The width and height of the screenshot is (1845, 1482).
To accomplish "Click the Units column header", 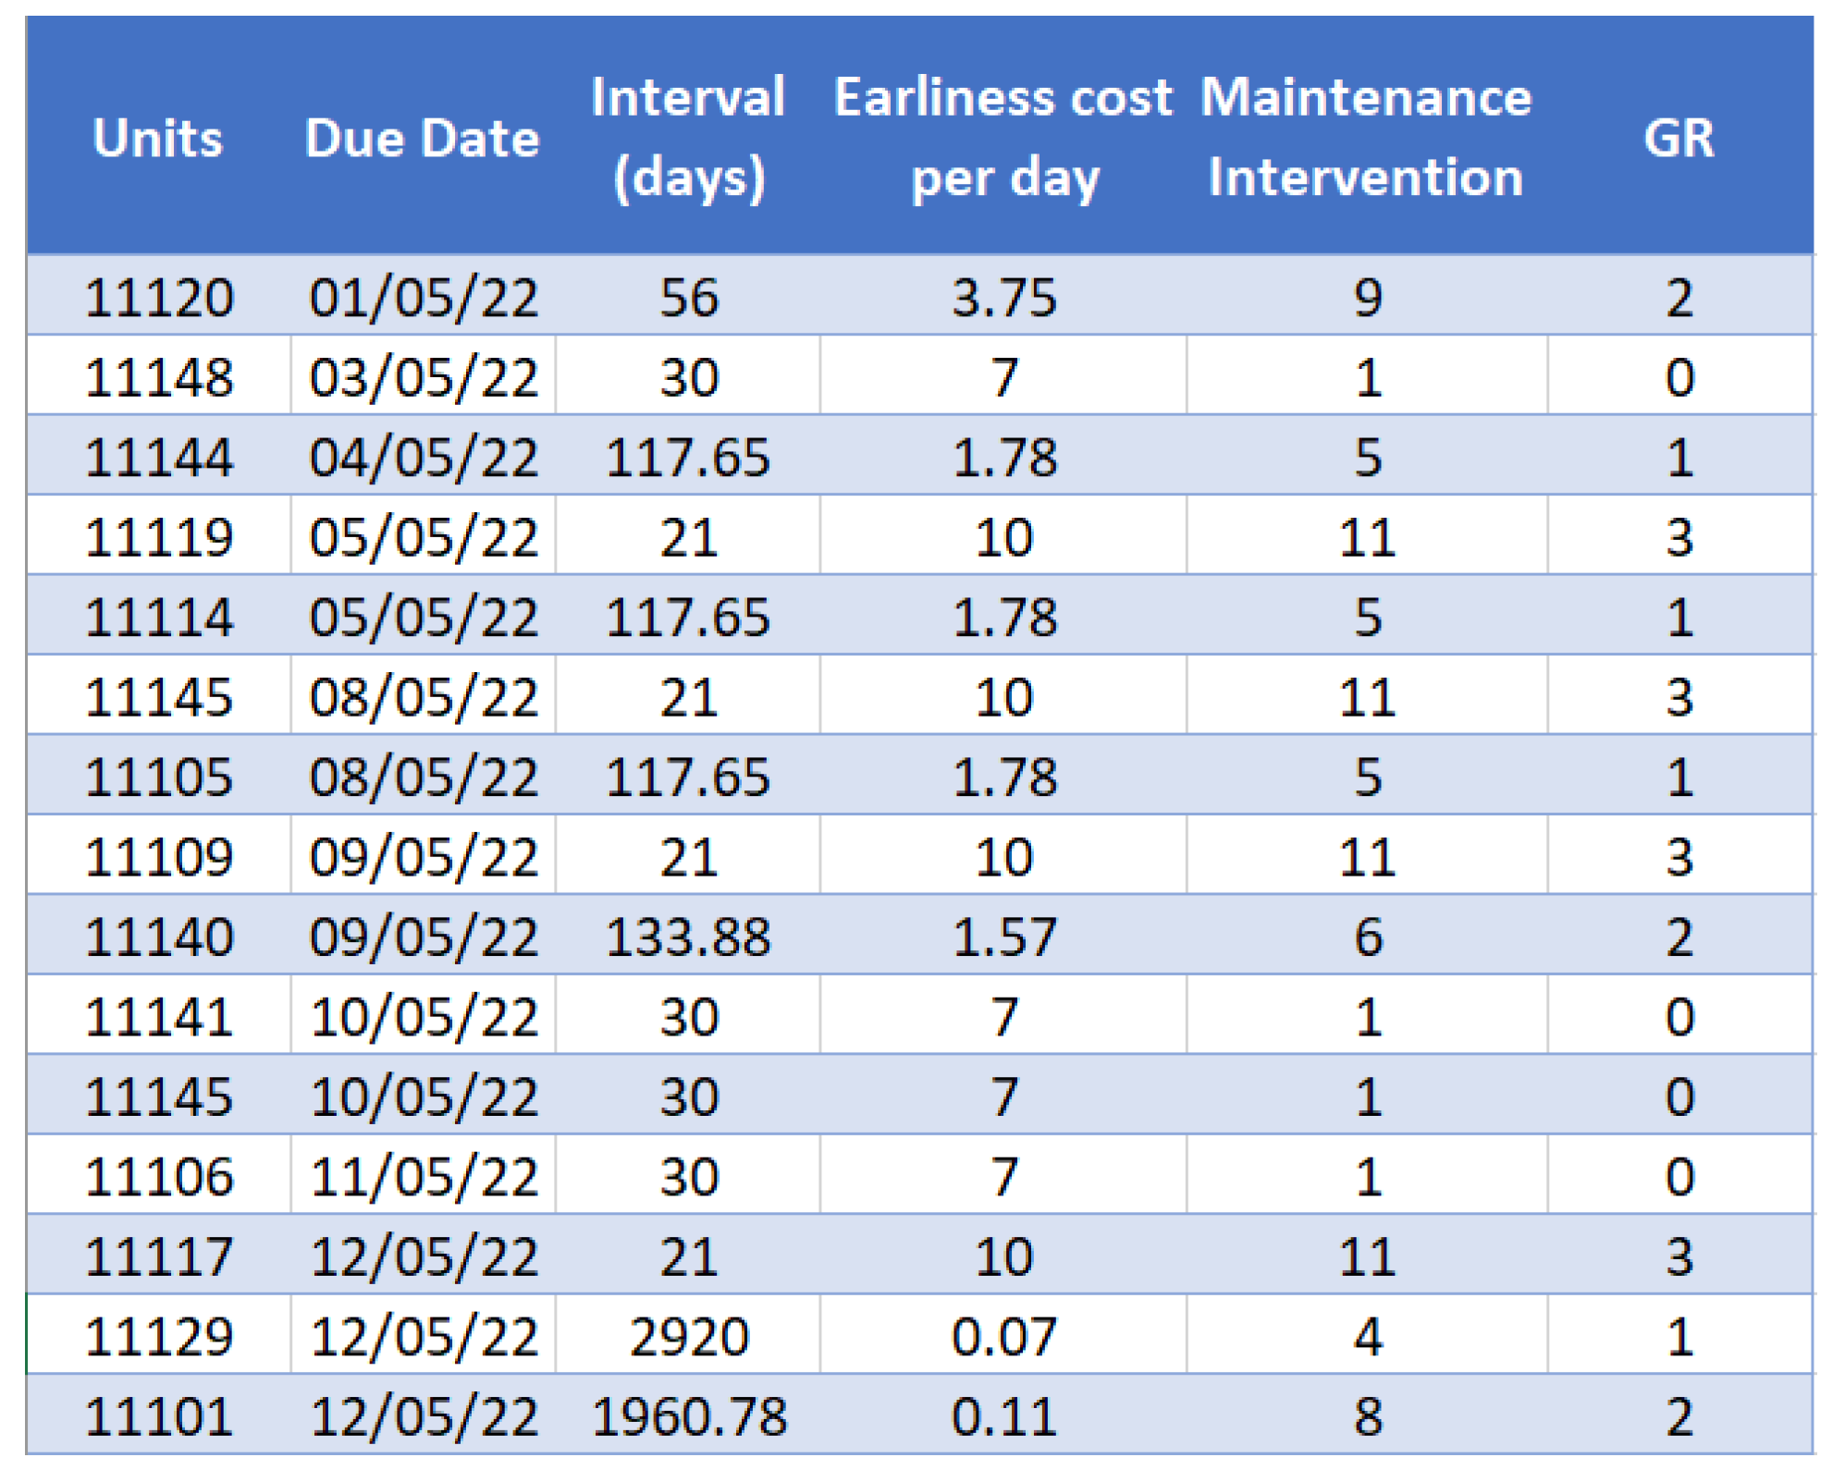I will click(158, 139).
